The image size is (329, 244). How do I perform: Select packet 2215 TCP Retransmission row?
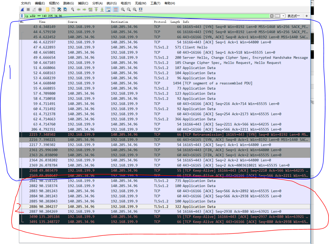click(165, 134)
